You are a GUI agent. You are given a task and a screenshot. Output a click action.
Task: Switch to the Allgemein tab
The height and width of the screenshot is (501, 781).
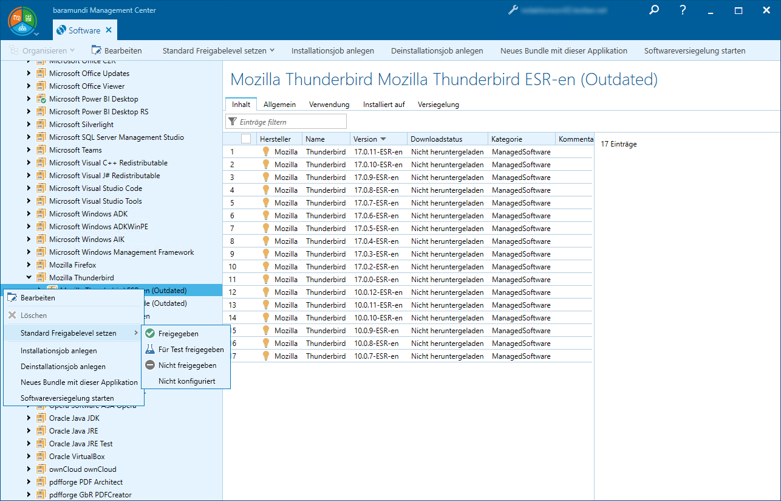tap(279, 105)
